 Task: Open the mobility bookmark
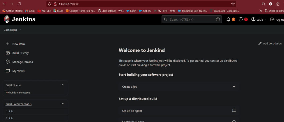point(145,11)
